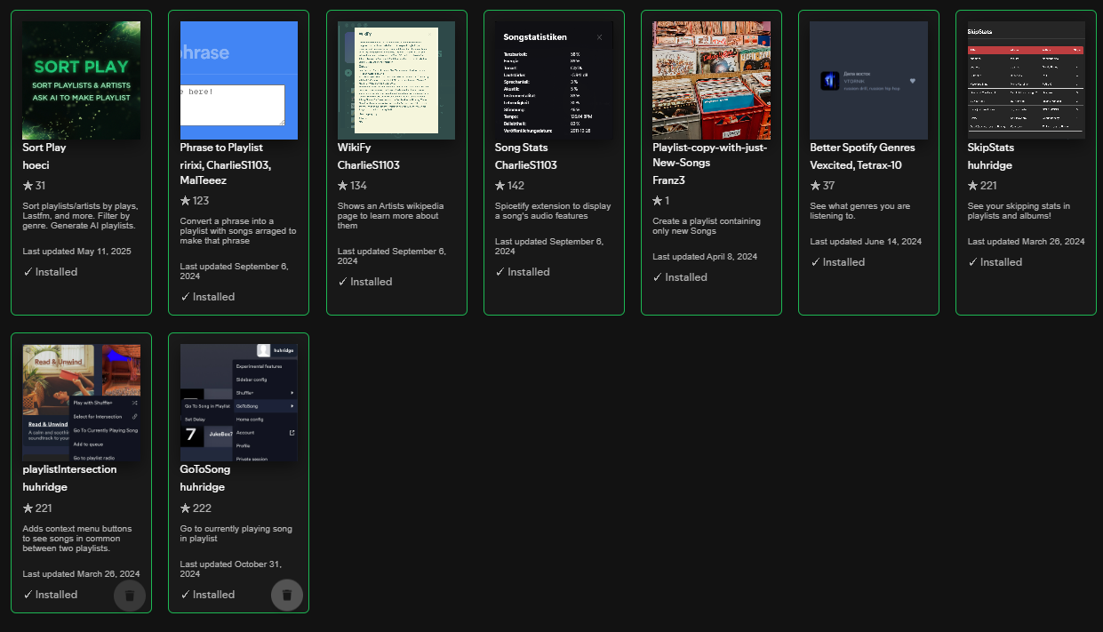1103x632 pixels.
Task: Click the star icon on the WikiFy card
Action: (343, 186)
